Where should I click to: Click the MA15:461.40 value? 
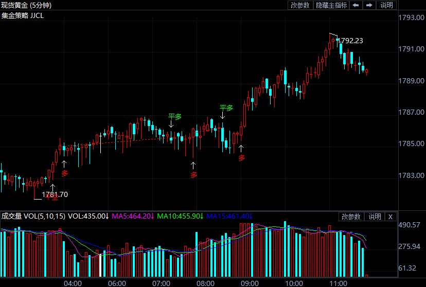229,216
